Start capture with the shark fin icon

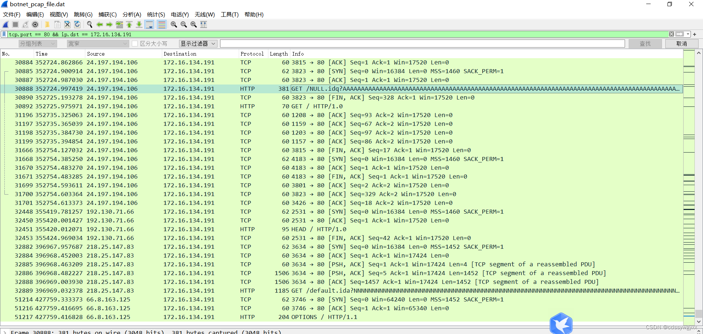(x=5, y=25)
